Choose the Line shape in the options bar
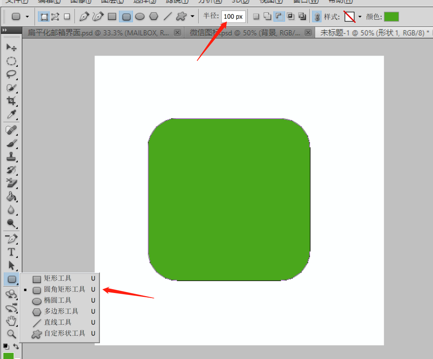The image size is (433, 359). 168,16
